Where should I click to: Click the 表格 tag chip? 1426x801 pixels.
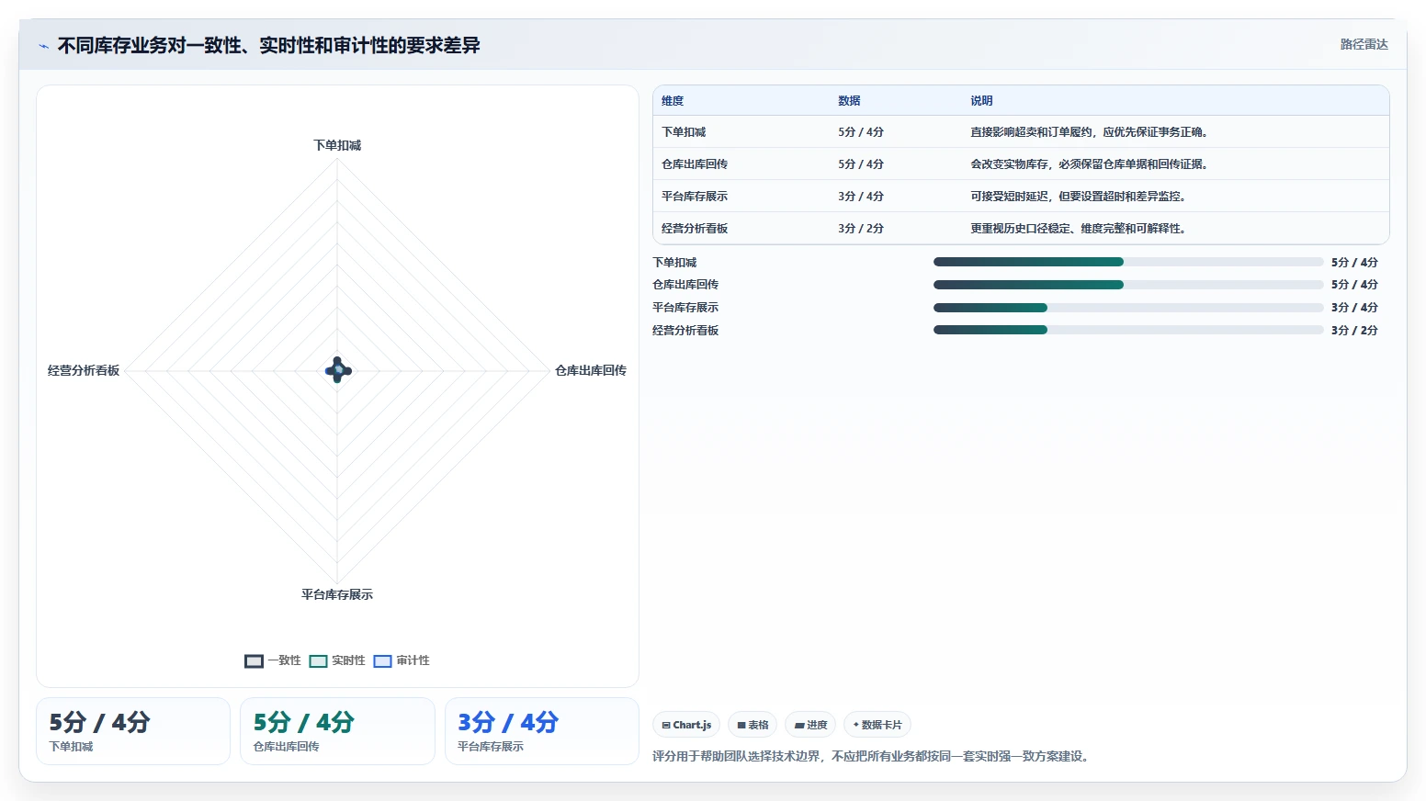[753, 725]
